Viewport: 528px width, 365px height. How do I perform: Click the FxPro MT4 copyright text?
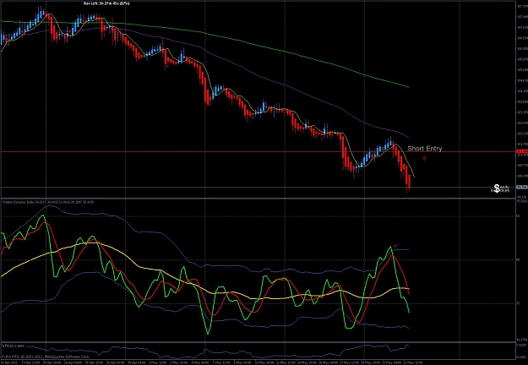tap(46, 356)
